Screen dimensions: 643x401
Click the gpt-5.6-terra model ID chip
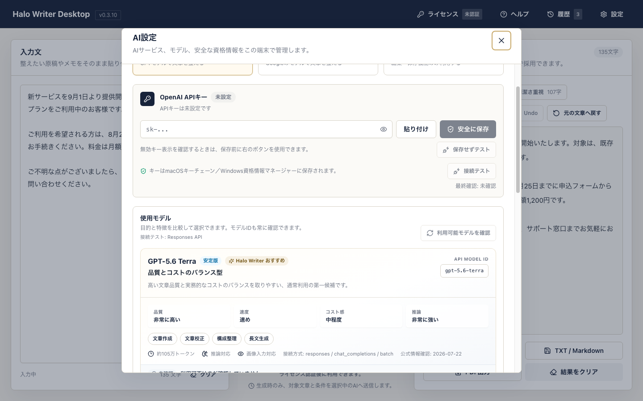coord(464,271)
